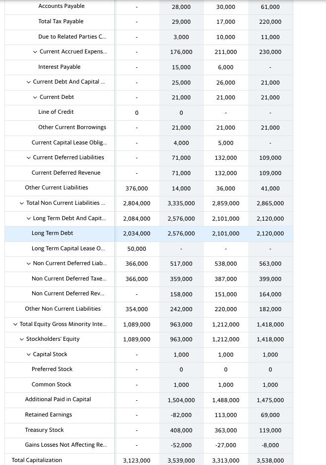The height and width of the screenshot is (465, 326).
Task: Collapse the Current Deferred Liabilities section
Action: pyautogui.click(x=28, y=158)
